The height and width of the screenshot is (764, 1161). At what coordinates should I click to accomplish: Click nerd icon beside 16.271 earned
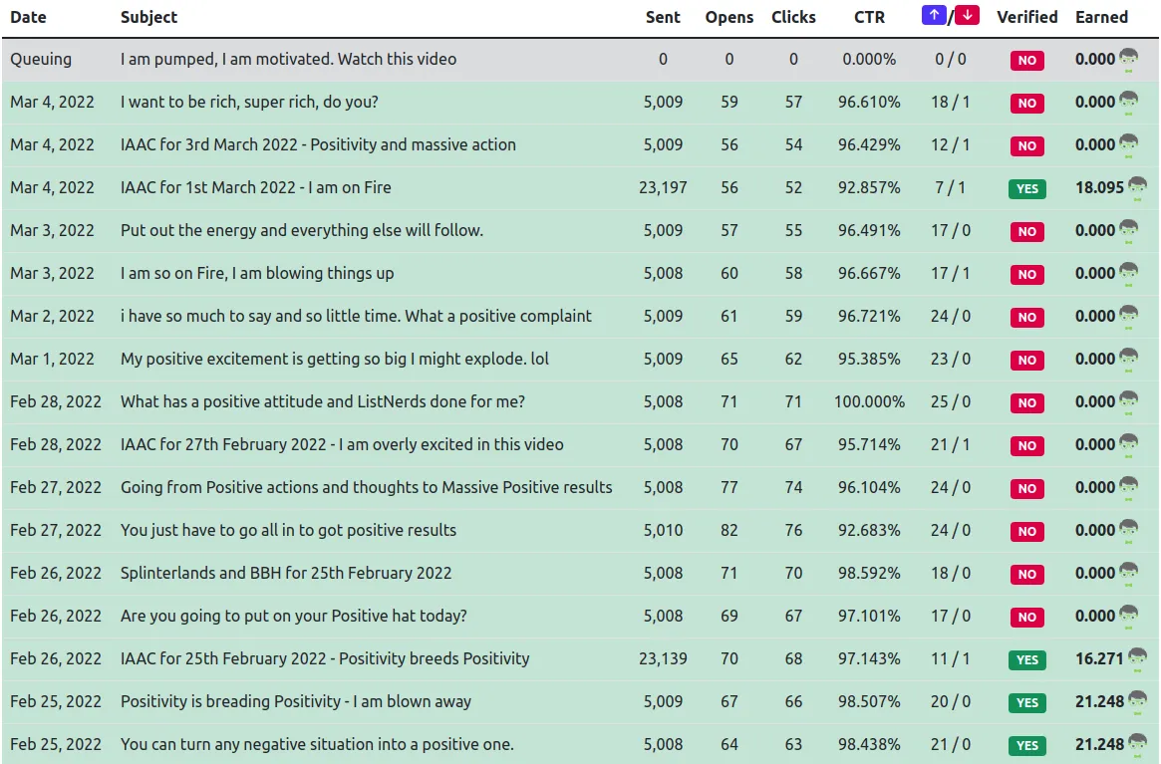tap(1137, 658)
